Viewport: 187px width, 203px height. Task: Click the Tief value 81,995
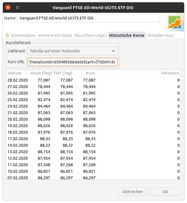click(67, 93)
